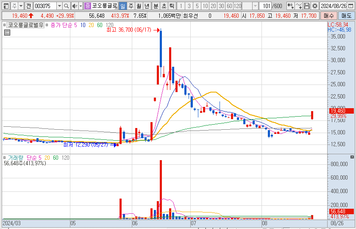Select the 60 interval button
Viewport: 356px width, 229px height.
[229, 6]
